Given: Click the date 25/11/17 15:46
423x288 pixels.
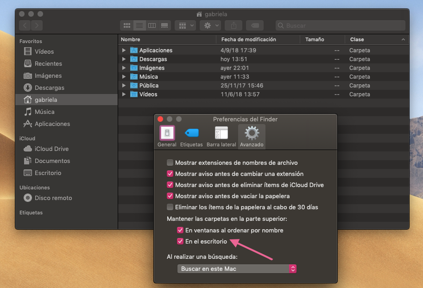Looking at the screenshot, I should tap(242, 86).
